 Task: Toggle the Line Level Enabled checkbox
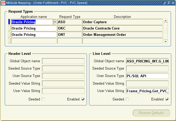pyautogui.click(x=167, y=99)
